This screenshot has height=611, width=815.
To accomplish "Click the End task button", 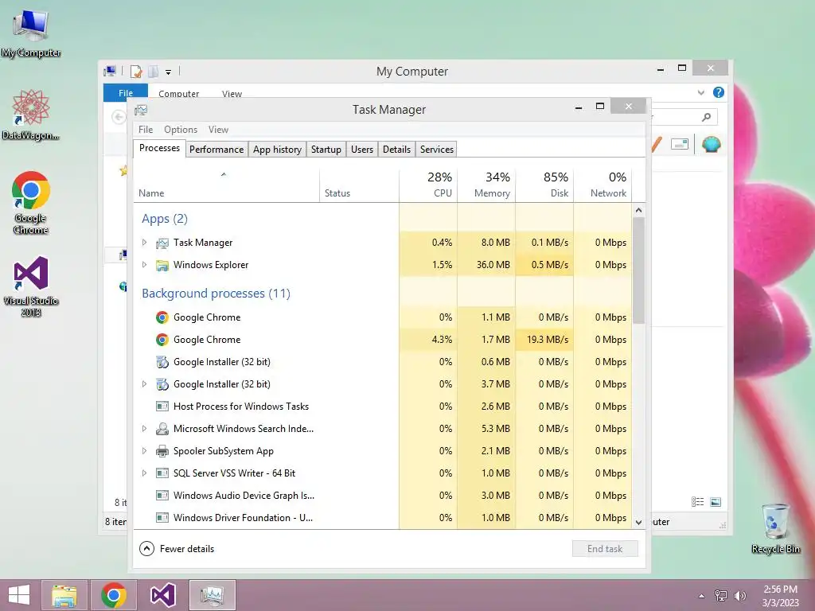I will click(605, 549).
